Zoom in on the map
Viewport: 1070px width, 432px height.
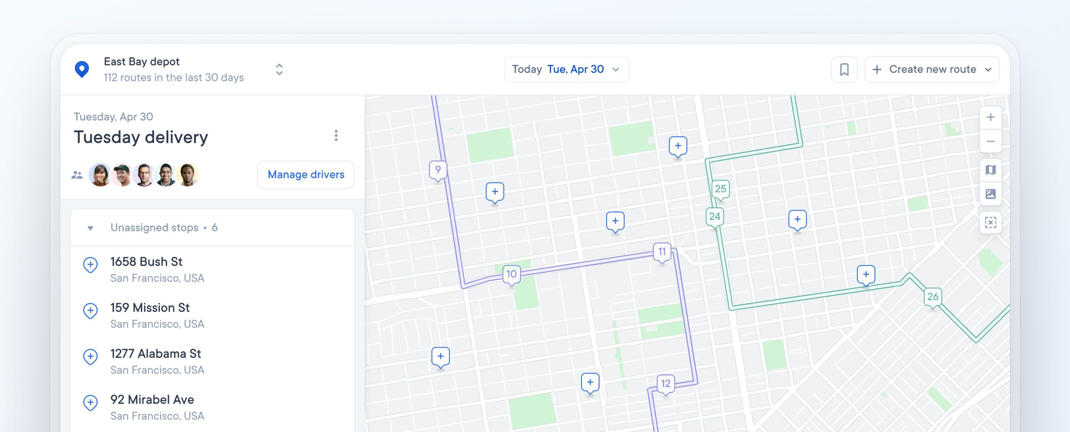point(990,118)
